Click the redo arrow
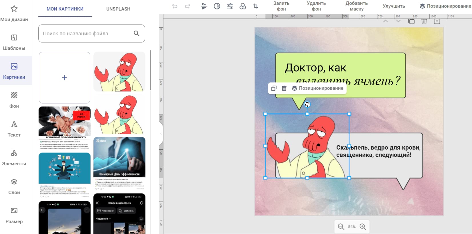 (187, 6)
